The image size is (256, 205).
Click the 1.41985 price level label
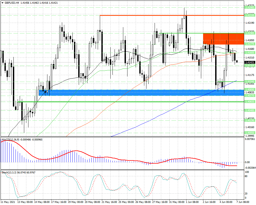coord(250,33)
